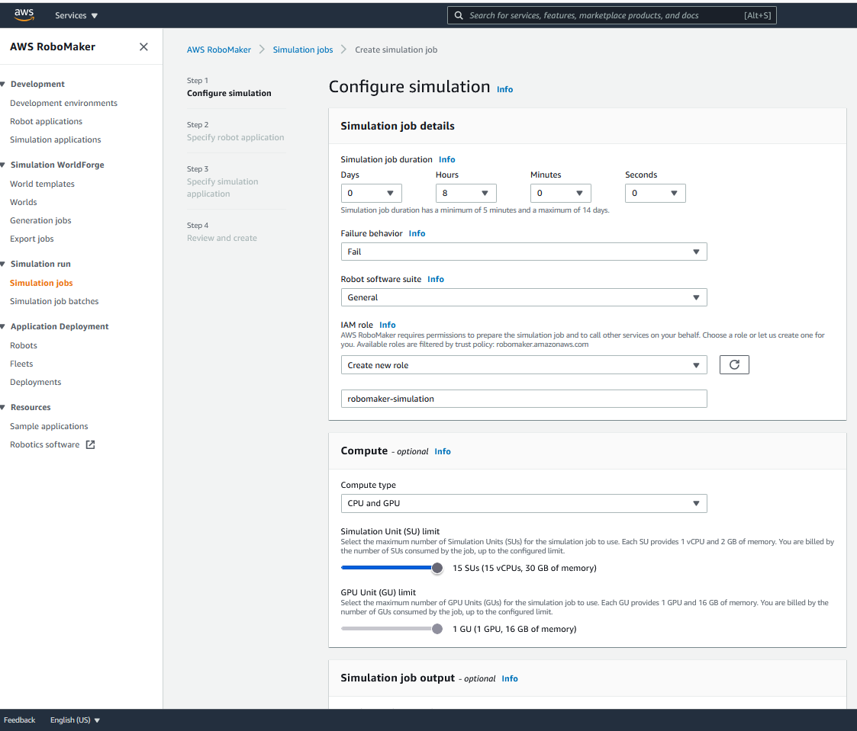Collapse the Simulation WorldForge section
857x731 pixels.
tap(3, 165)
